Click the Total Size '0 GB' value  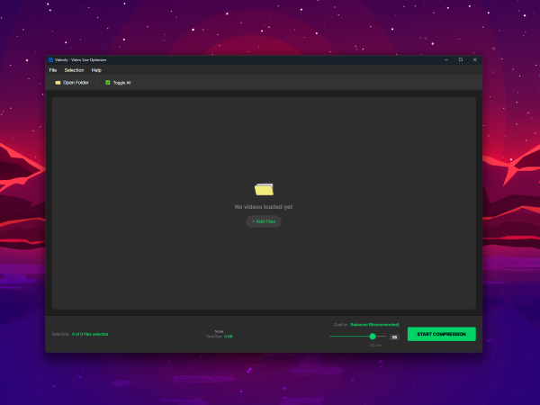click(229, 337)
